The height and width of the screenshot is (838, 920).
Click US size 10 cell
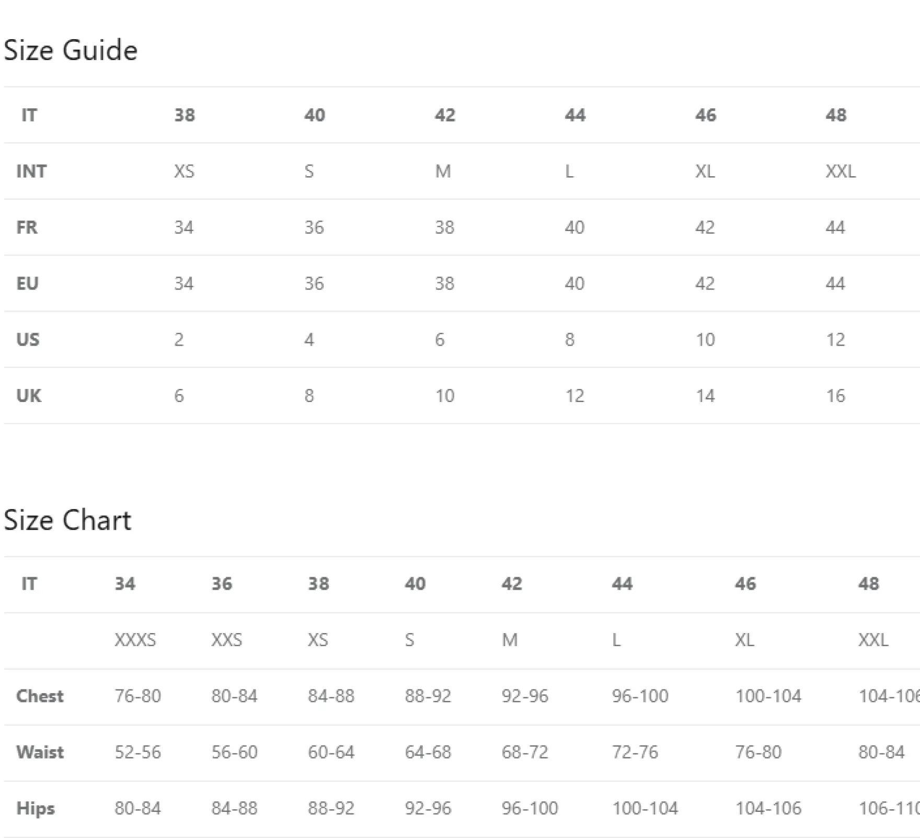[705, 340]
